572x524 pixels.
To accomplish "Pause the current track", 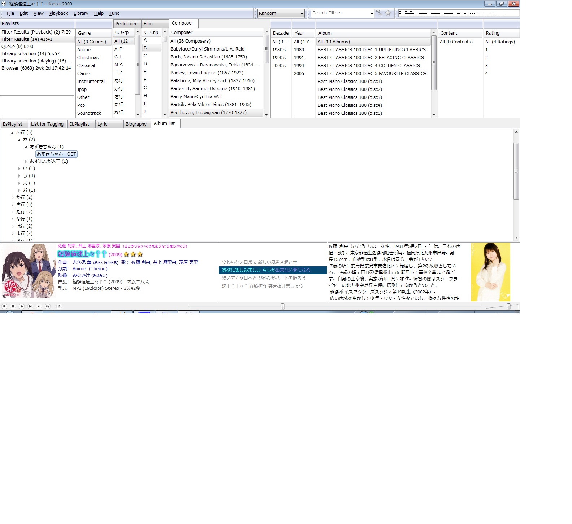I will coord(13,306).
